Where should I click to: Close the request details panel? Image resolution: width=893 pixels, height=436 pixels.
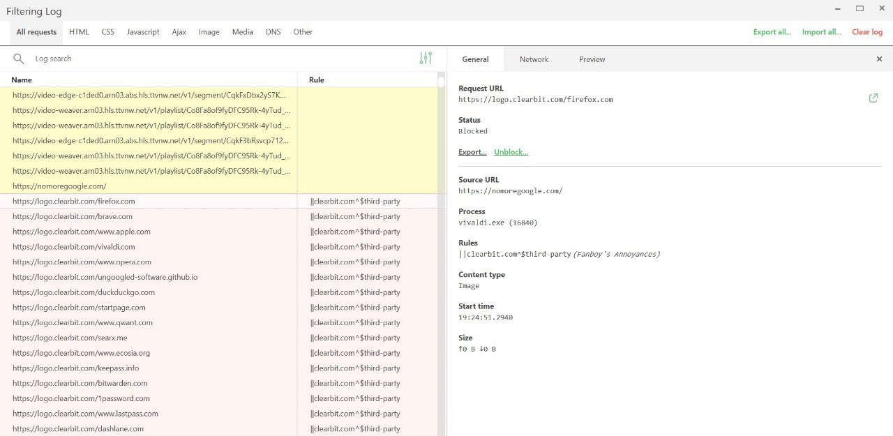879,59
